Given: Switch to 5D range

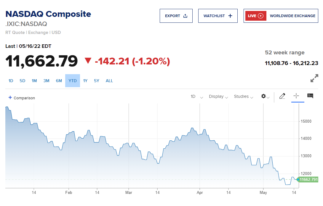Looking at the screenshot, I should click(x=23, y=81).
